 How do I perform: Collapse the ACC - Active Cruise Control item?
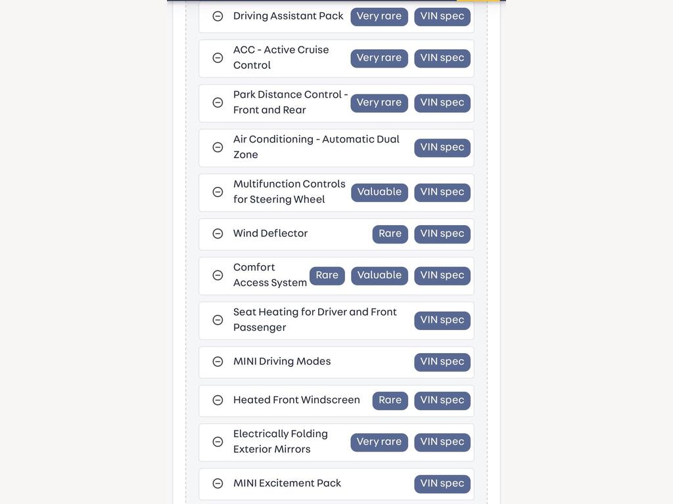[218, 58]
